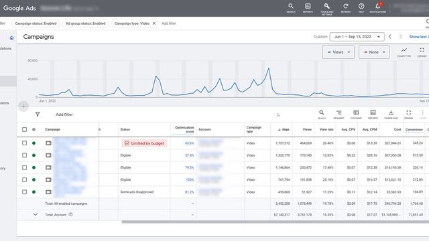This screenshot has width=429, height=241.
Task: Click the green status dot of the 1,326,170 impressions row
Action: [x=34, y=155]
